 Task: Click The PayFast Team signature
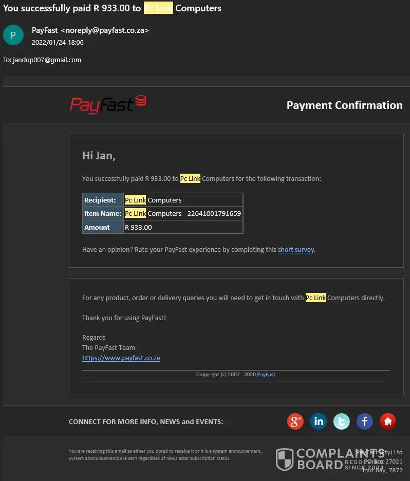(x=108, y=347)
